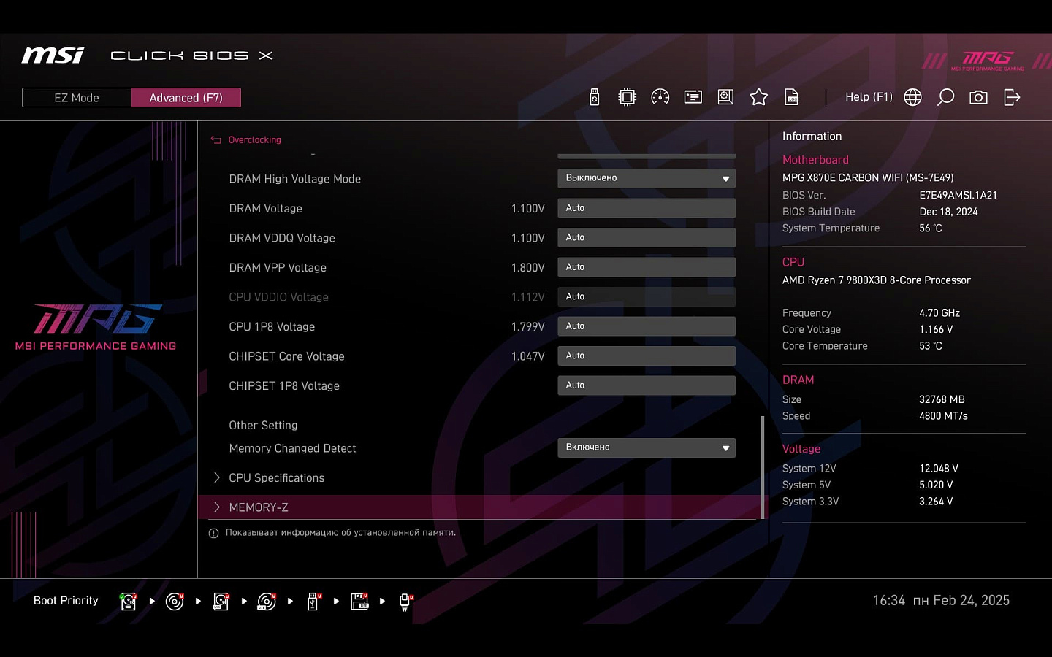This screenshot has width=1052, height=657.
Task: Edit the CPU 1P8 Voltage Auto field
Action: pos(647,326)
